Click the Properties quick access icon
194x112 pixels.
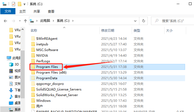14,4
